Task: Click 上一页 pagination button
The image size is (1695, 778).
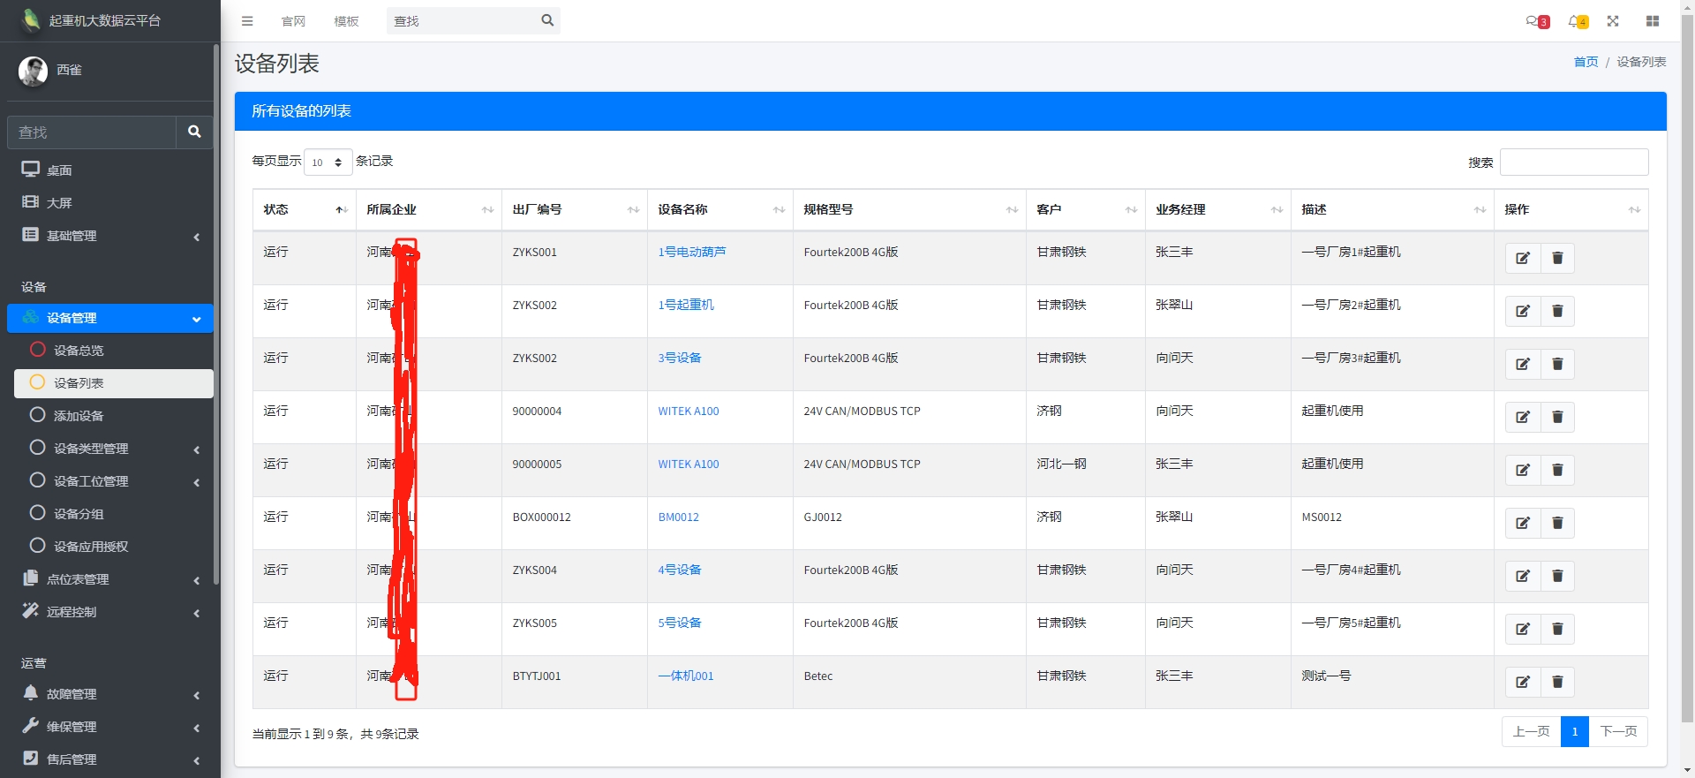Action: click(1531, 731)
